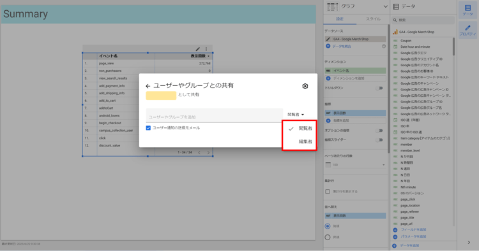Open rows-per-page 100 dropdown
This screenshot has width=479, height=251.
click(355, 165)
